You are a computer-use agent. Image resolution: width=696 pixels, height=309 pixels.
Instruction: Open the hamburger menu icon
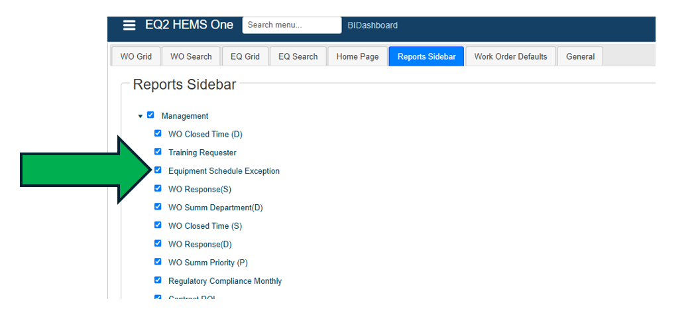[129, 25]
